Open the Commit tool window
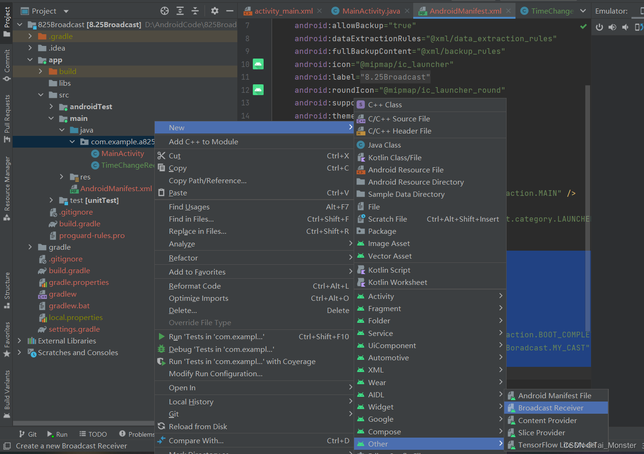Image resolution: width=644 pixels, height=454 pixels. coord(7,65)
